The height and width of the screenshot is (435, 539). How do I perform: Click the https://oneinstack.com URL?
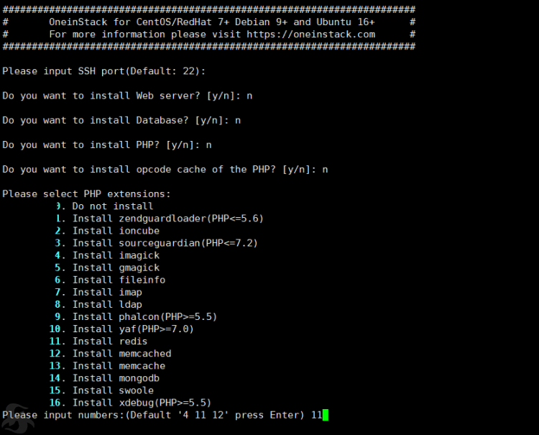(x=310, y=35)
